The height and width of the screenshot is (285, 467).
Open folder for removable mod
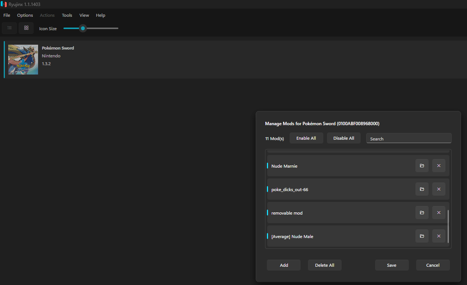pyautogui.click(x=422, y=213)
